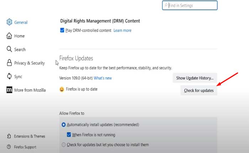This screenshot has height=153, width=249.
Task: Open the Sync settings section
Action: (x=18, y=76)
